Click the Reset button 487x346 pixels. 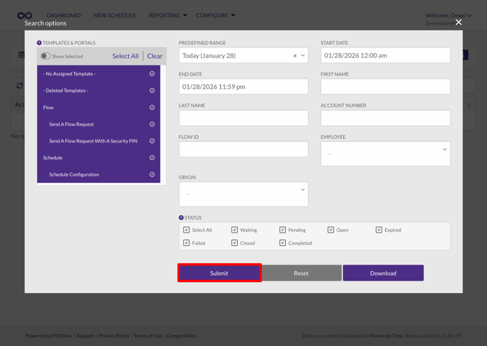(x=301, y=273)
